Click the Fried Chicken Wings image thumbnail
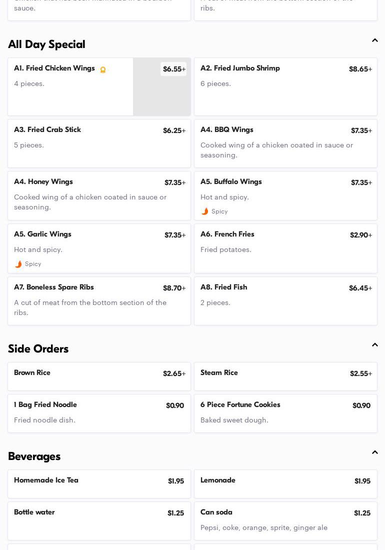Viewport: 385px width, 550px height. point(161,95)
